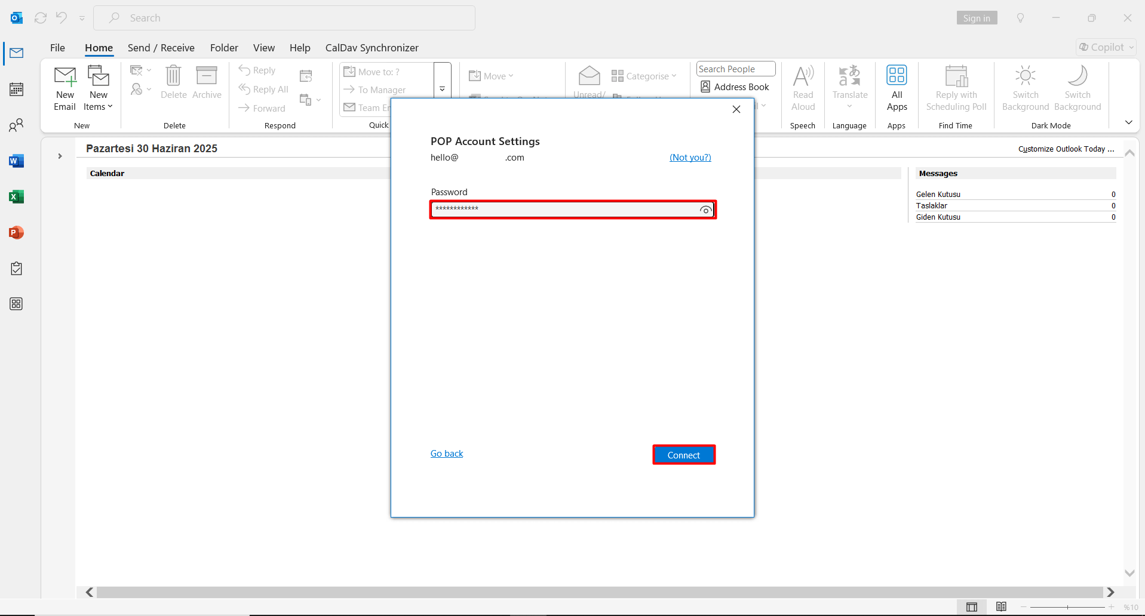1145x616 pixels.
Task: Open the Calendar view in sidebar
Action: click(17, 89)
